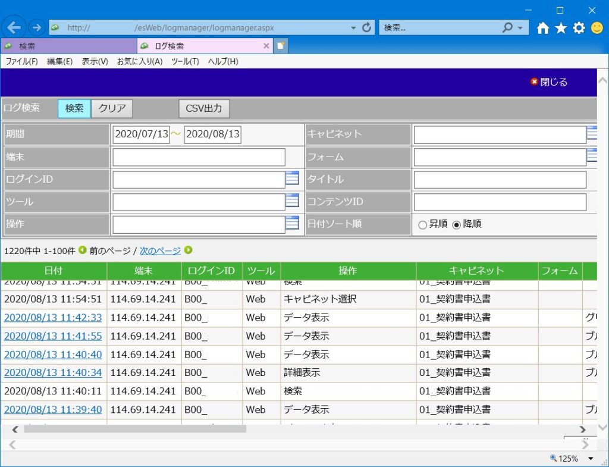The image size is (609, 467).
Task: Click the 端末 input field
Action: tap(199, 157)
